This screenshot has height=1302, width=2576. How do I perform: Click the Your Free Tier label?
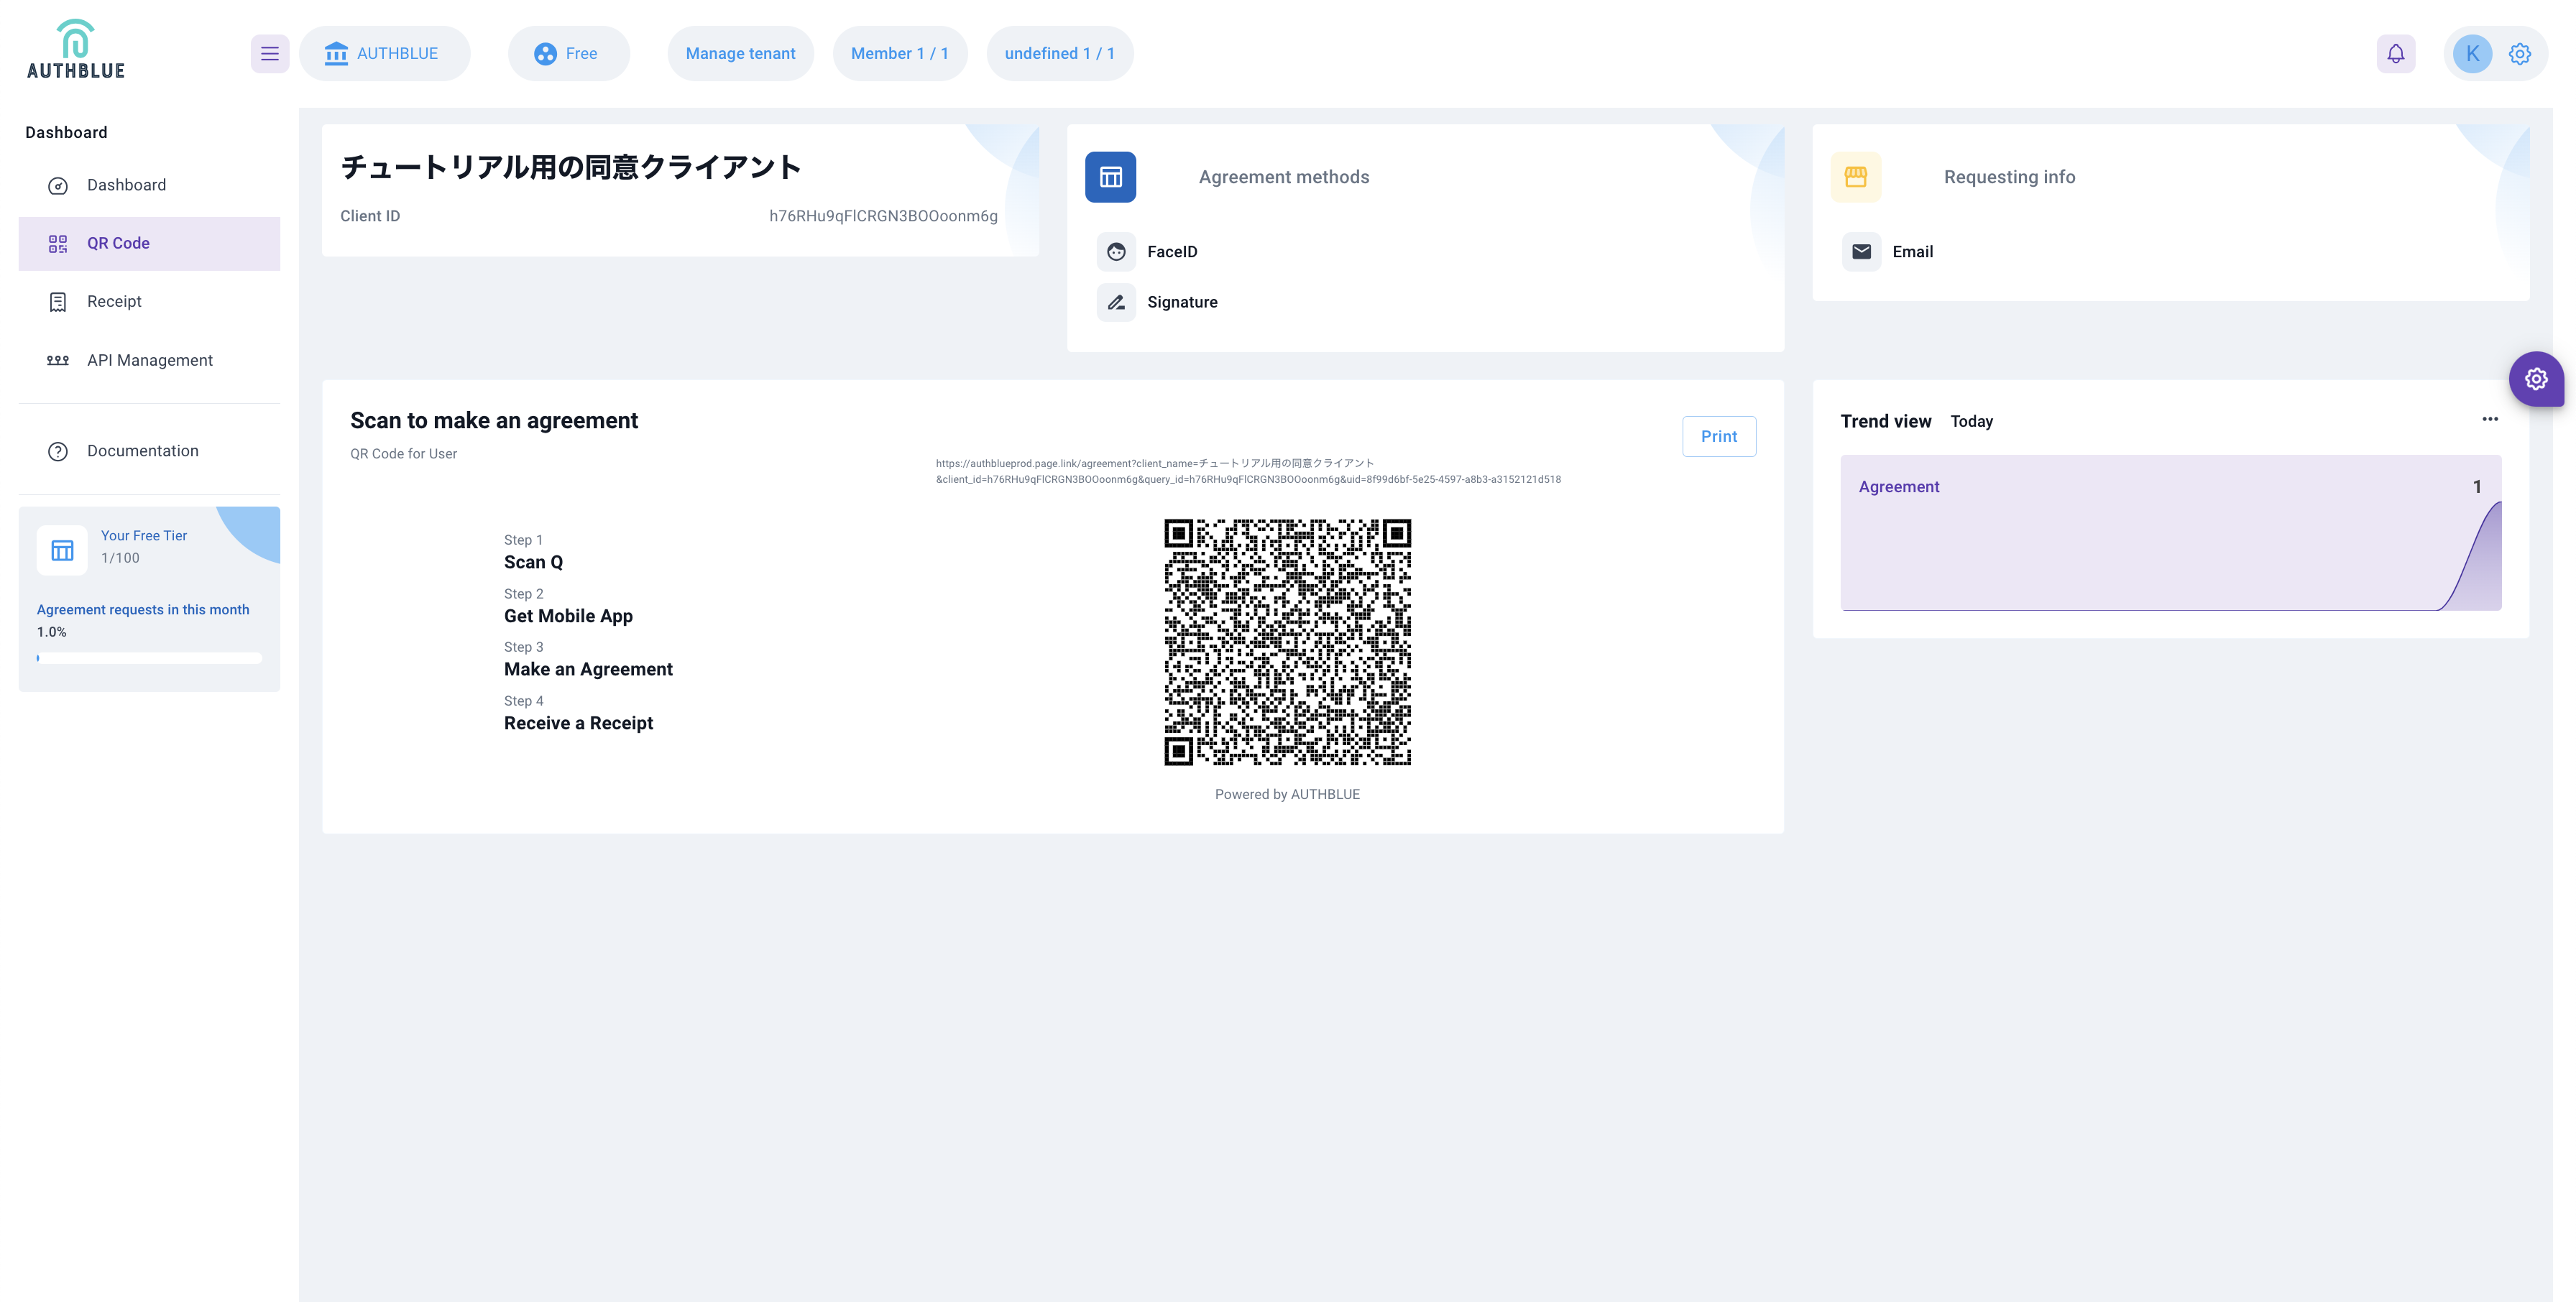[x=144, y=536]
